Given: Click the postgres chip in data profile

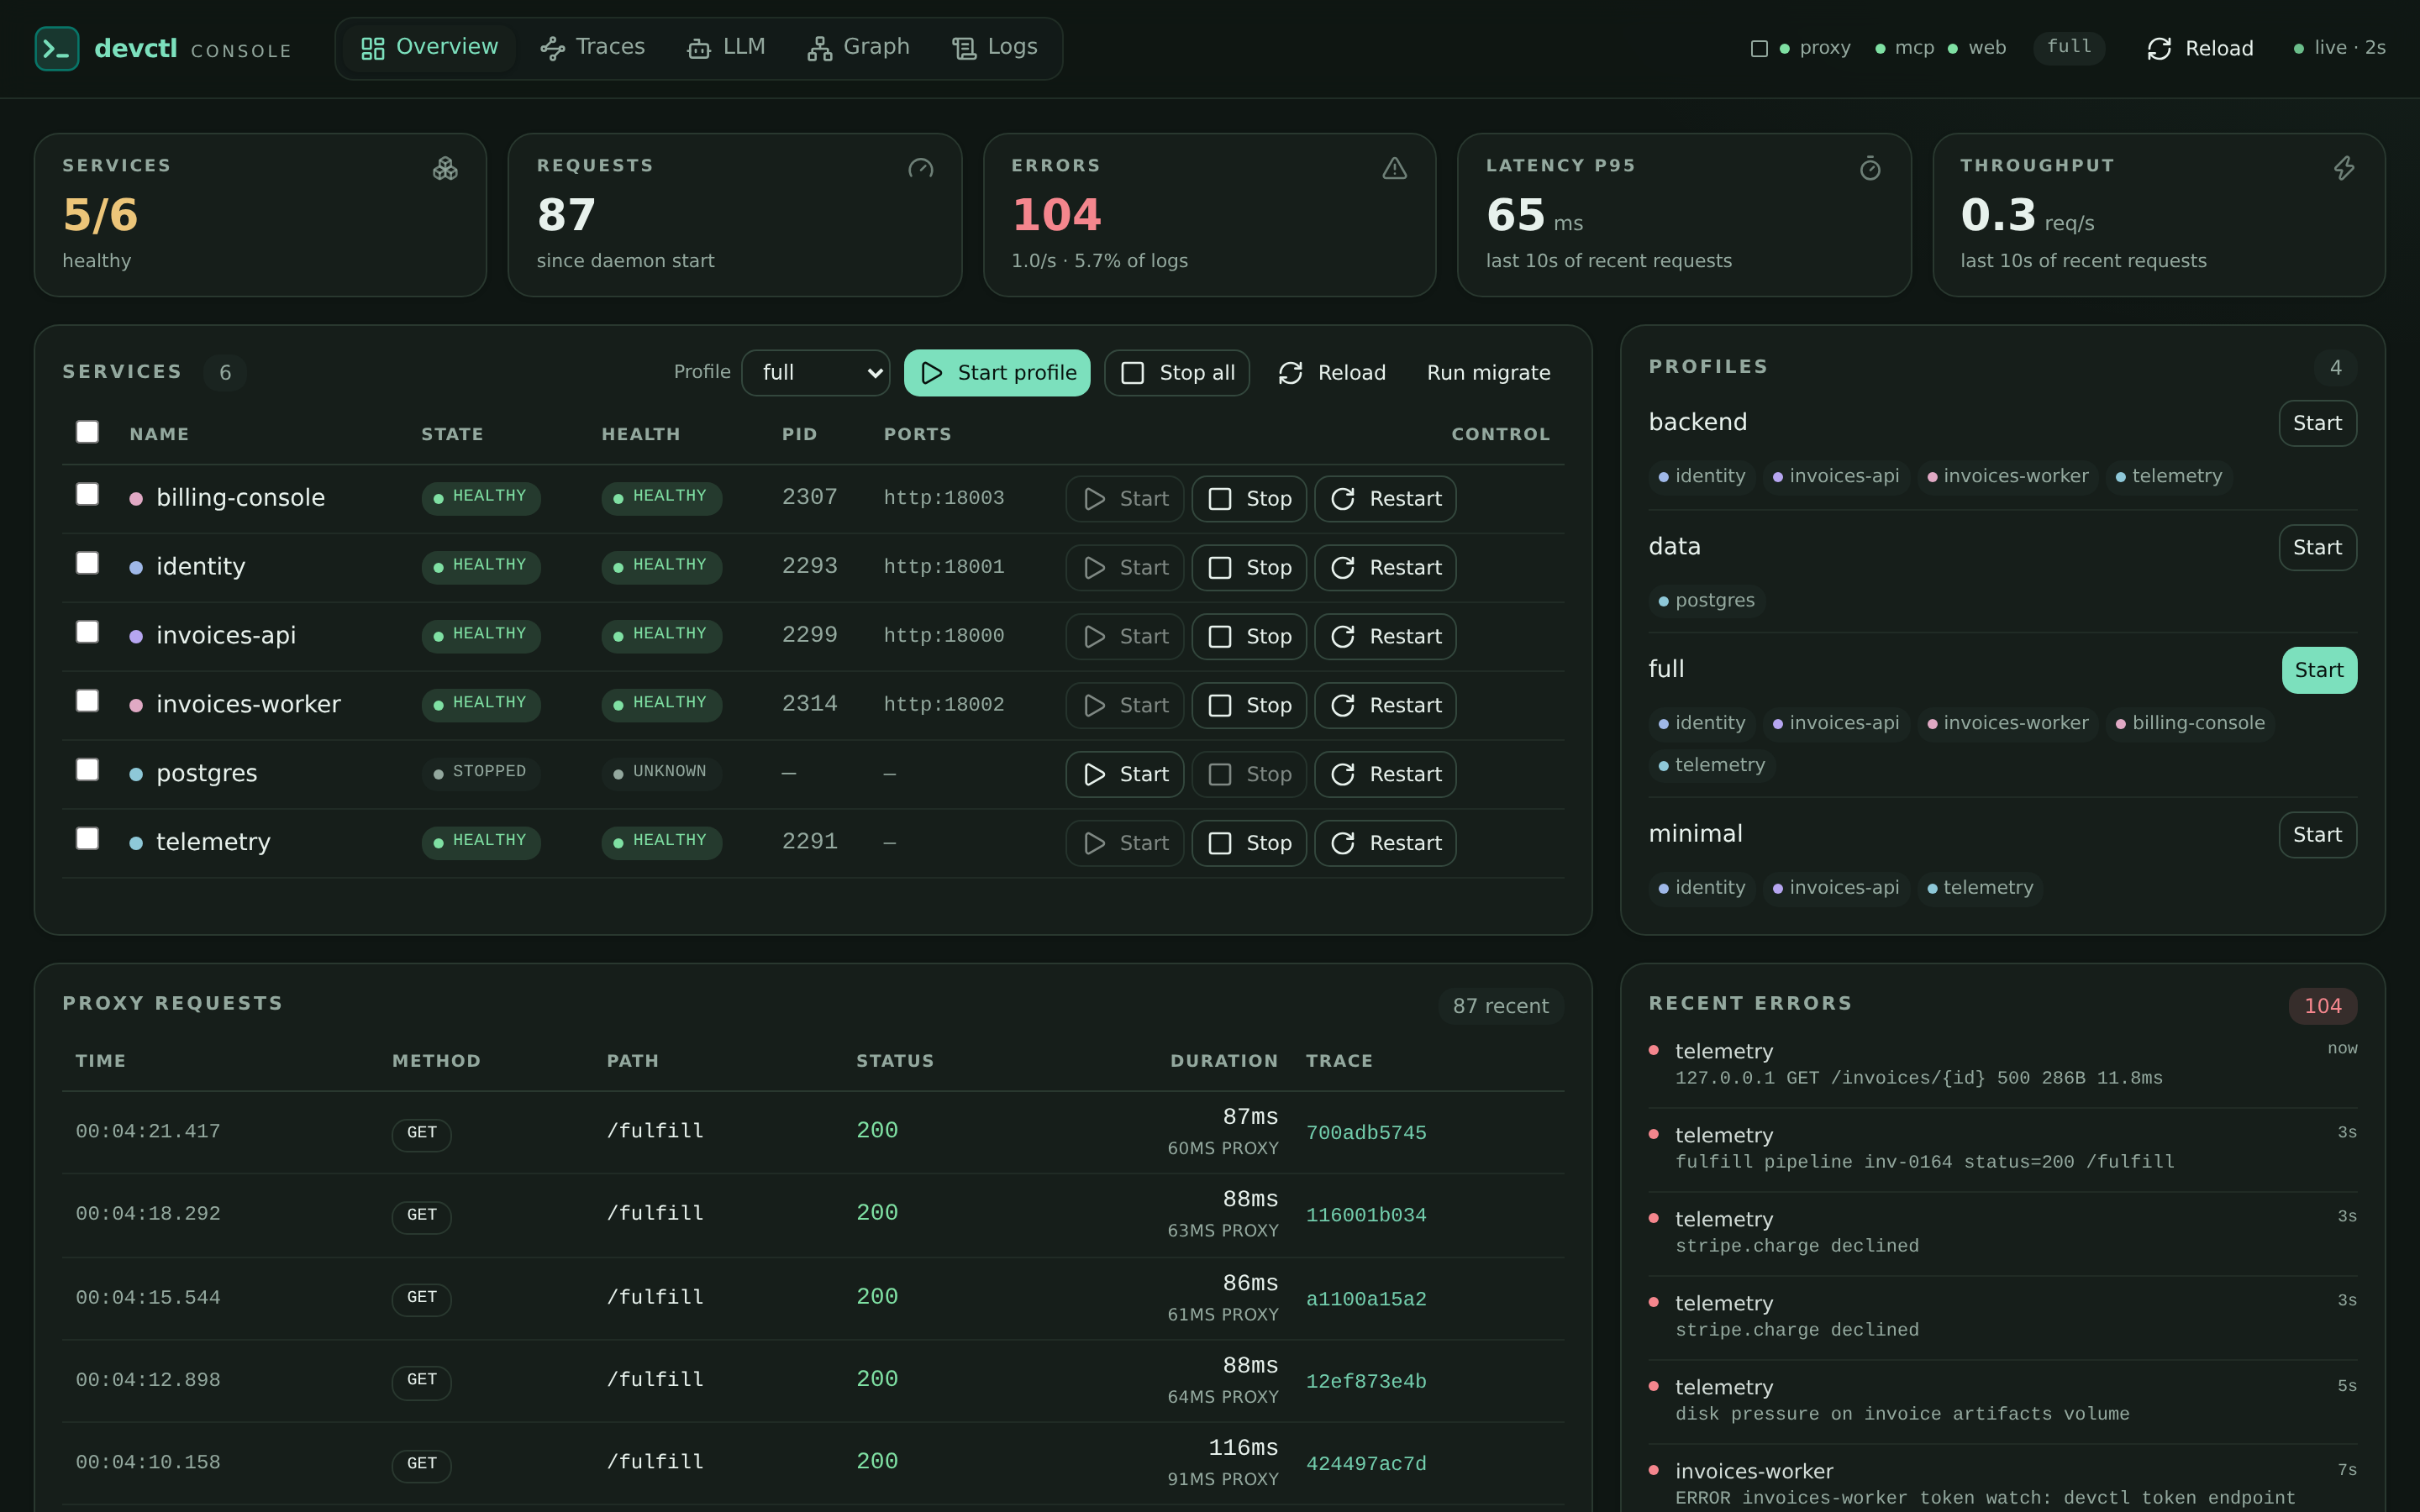Looking at the screenshot, I should pyautogui.click(x=1706, y=601).
